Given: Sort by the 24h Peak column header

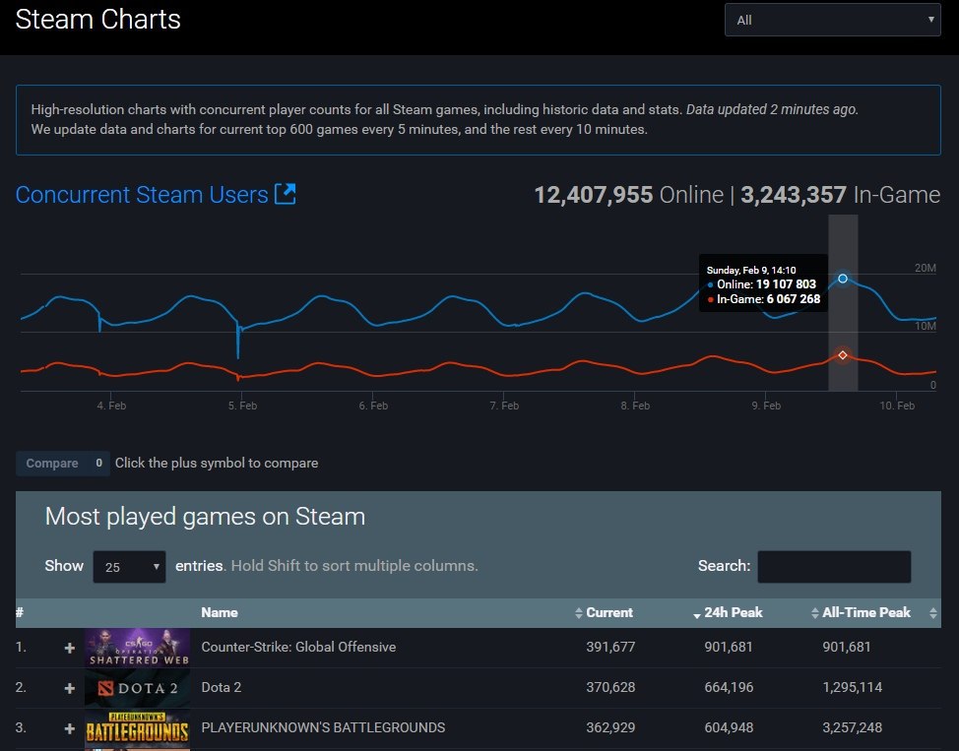Looking at the screenshot, I should [x=733, y=612].
